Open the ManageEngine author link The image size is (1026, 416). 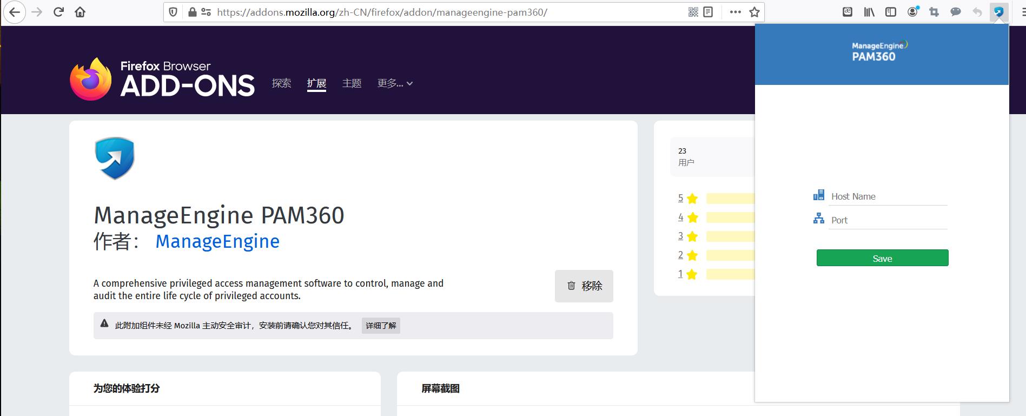pos(217,241)
